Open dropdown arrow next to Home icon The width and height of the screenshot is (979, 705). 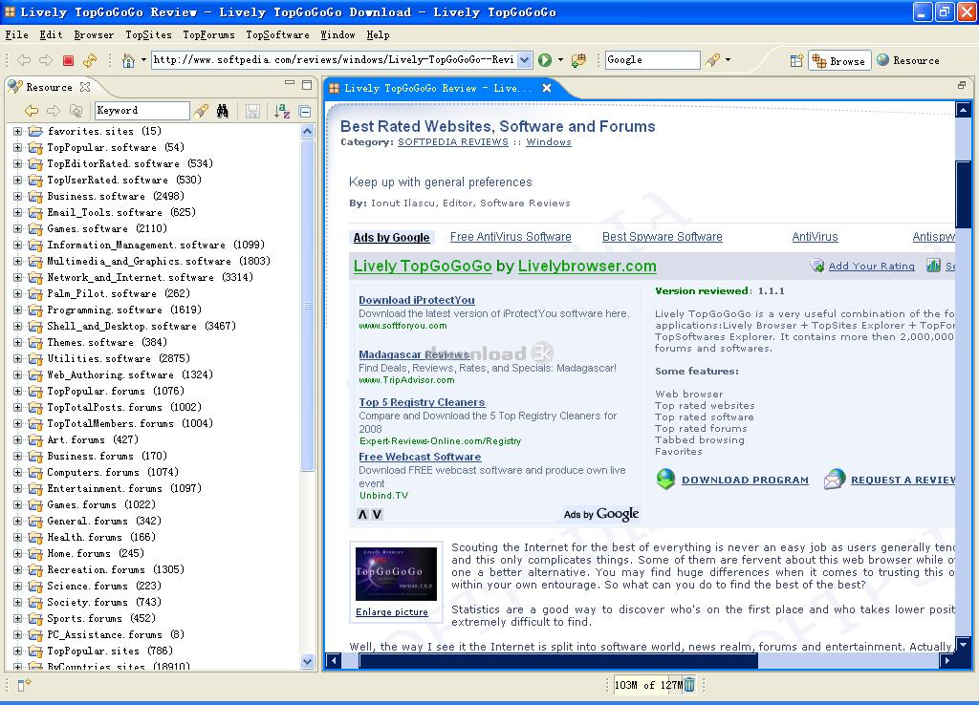(x=143, y=60)
